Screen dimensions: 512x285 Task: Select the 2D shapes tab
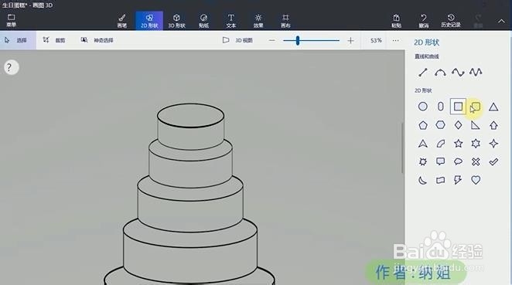point(149,21)
